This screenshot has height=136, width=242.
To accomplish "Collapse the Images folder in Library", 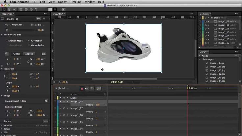I will (x=200, y=59).
